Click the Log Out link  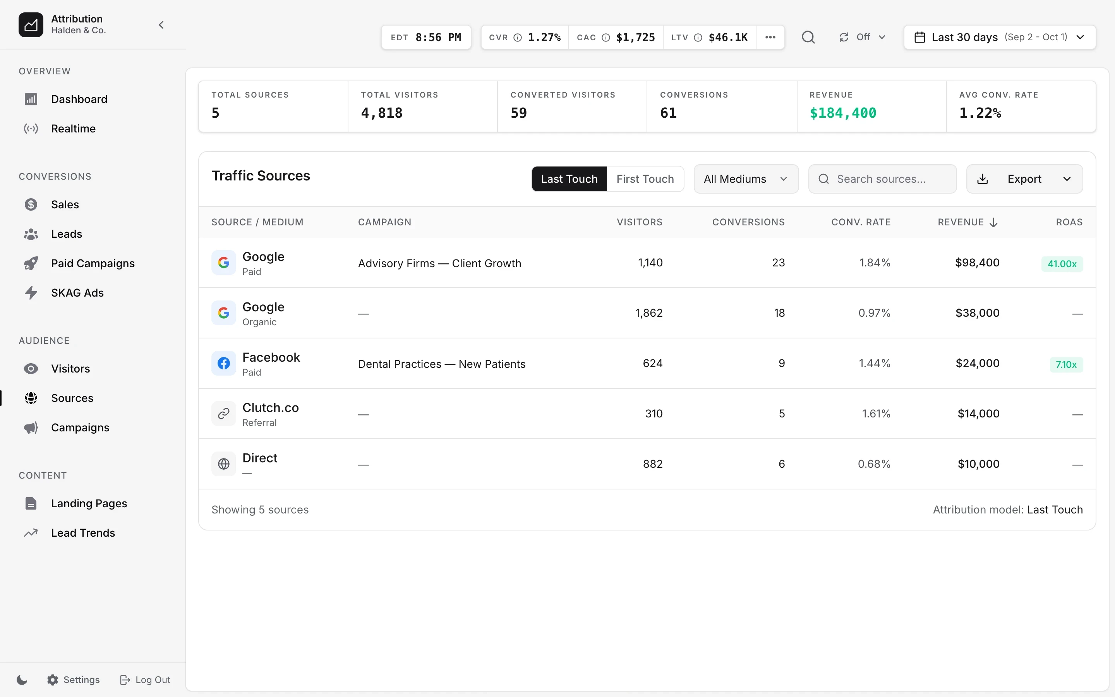[145, 680]
